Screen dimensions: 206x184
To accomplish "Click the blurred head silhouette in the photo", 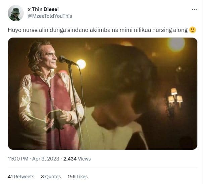I will [x=121, y=77].
